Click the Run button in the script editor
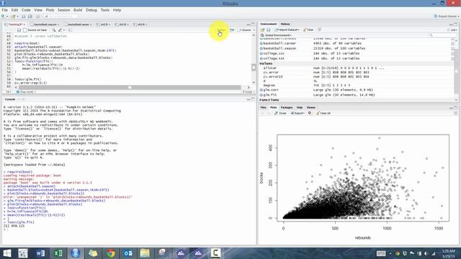 click(221, 30)
